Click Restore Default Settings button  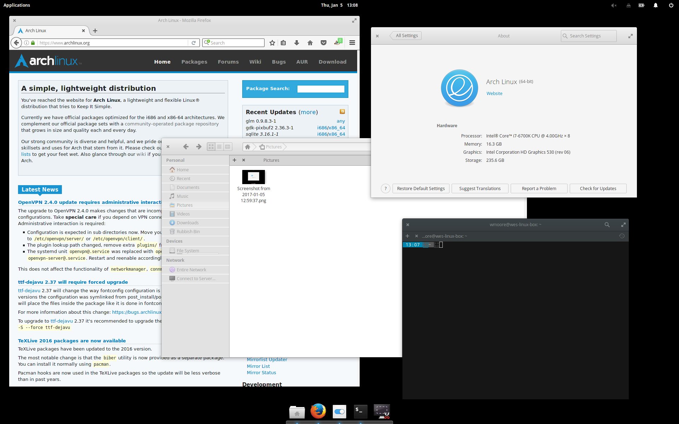[x=421, y=189]
